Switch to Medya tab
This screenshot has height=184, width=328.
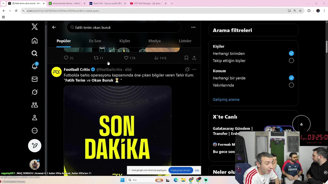coord(155,41)
